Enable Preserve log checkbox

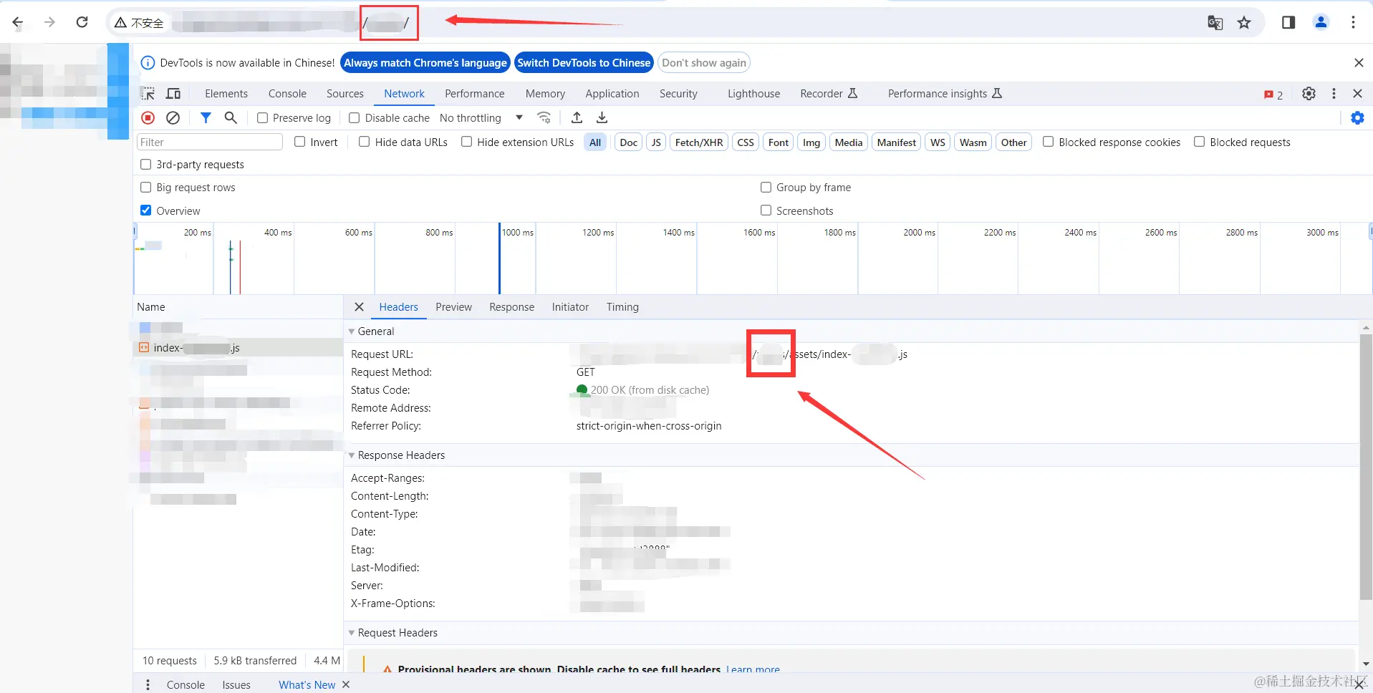263,118
